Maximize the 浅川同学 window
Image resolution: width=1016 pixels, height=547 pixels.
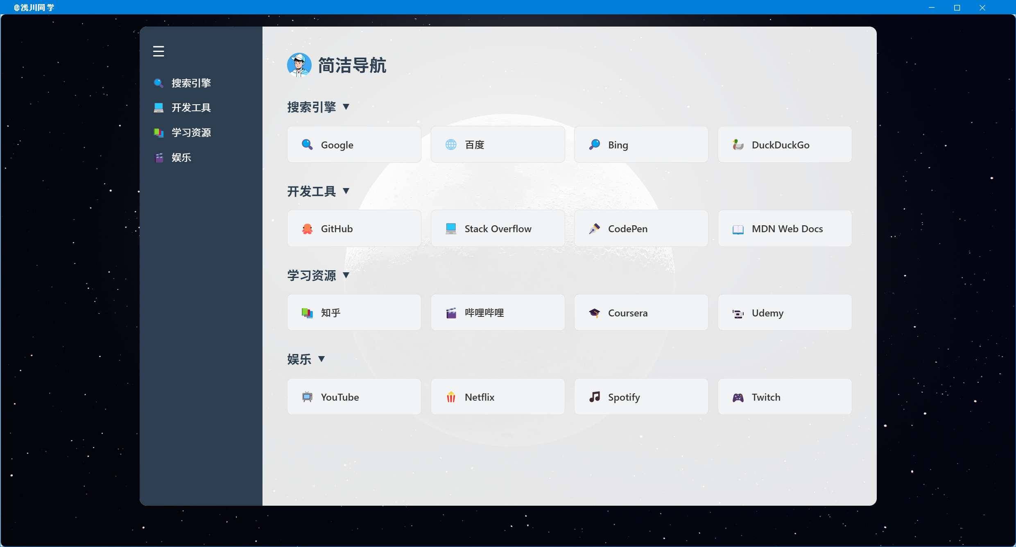pos(957,7)
